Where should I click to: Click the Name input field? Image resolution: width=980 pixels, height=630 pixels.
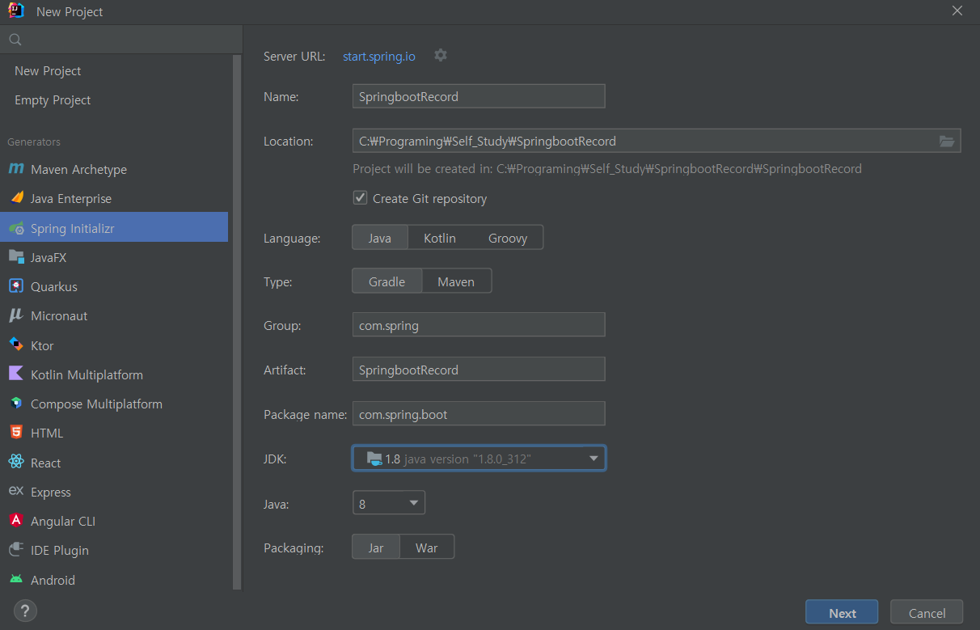tap(479, 96)
